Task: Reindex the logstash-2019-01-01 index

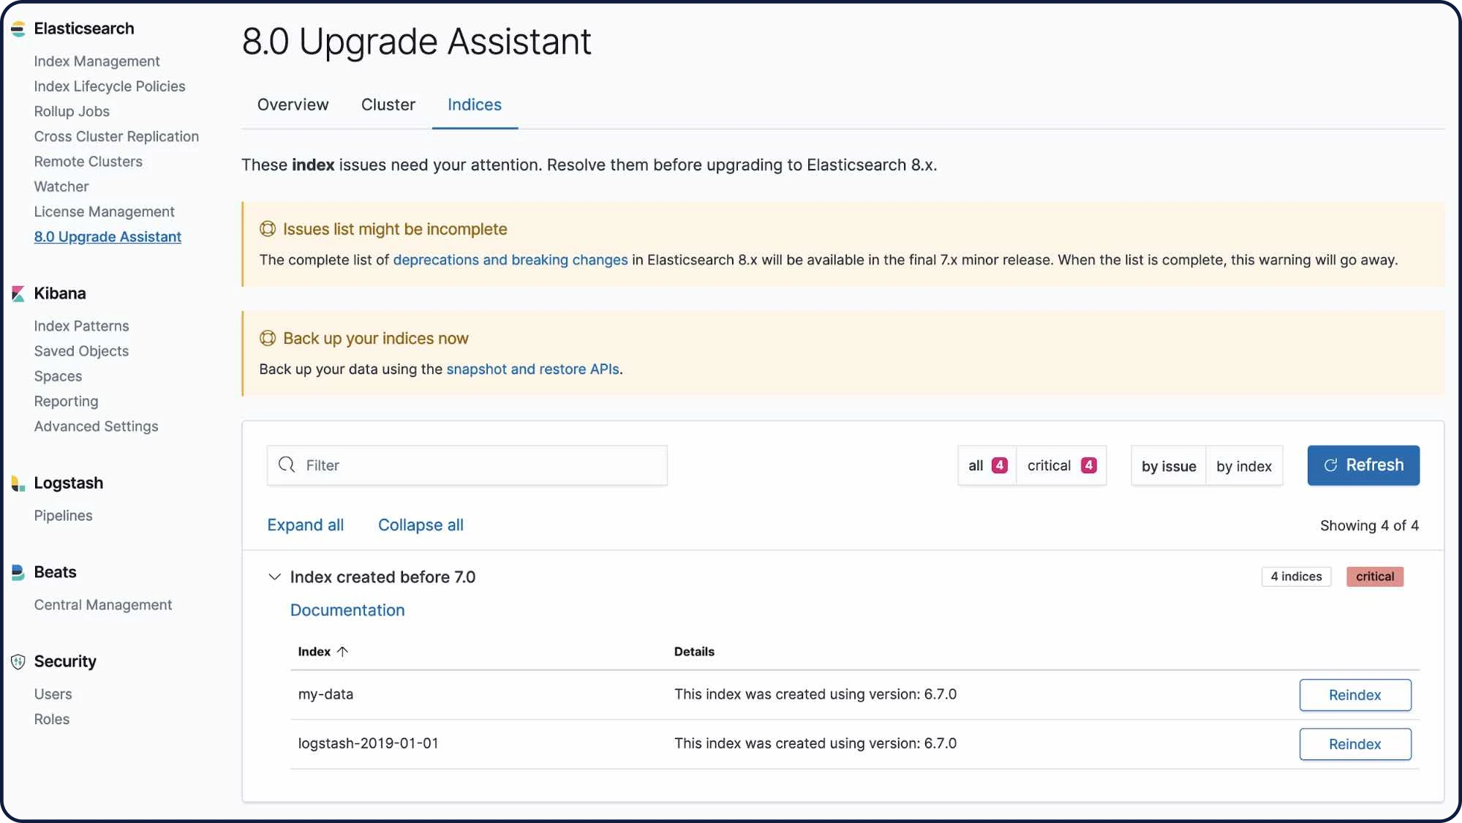Action: [x=1354, y=744]
